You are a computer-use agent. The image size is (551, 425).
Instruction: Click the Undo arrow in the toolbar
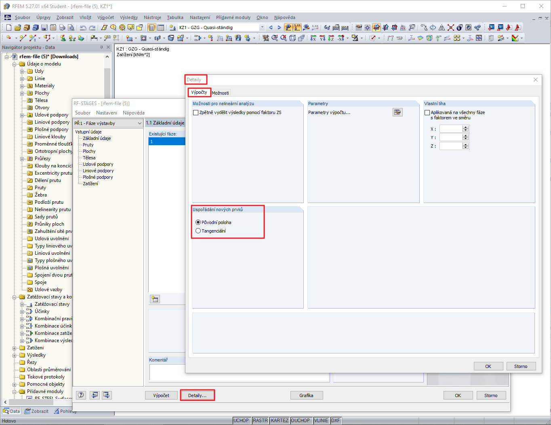pyautogui.click(x=83, y=27)
